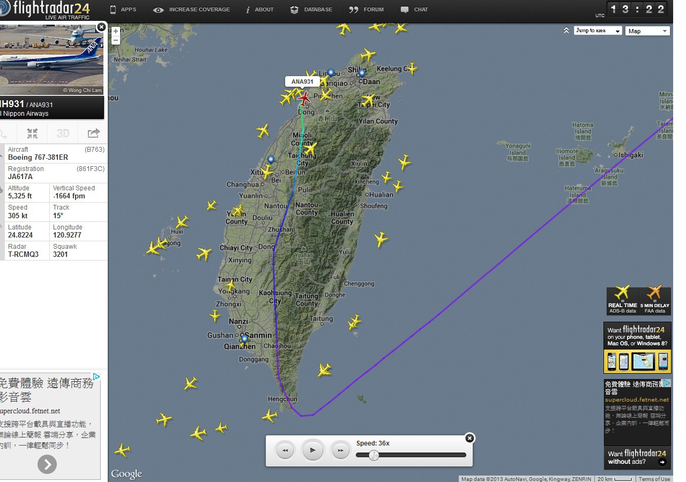Adjust the playback speed slider handle
Viewport: 686px width, 482px height.
[374, 455]
